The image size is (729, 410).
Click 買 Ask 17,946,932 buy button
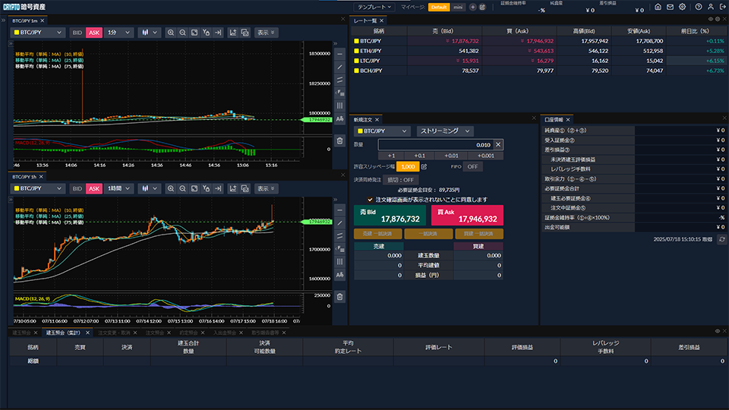coord(467,215)
